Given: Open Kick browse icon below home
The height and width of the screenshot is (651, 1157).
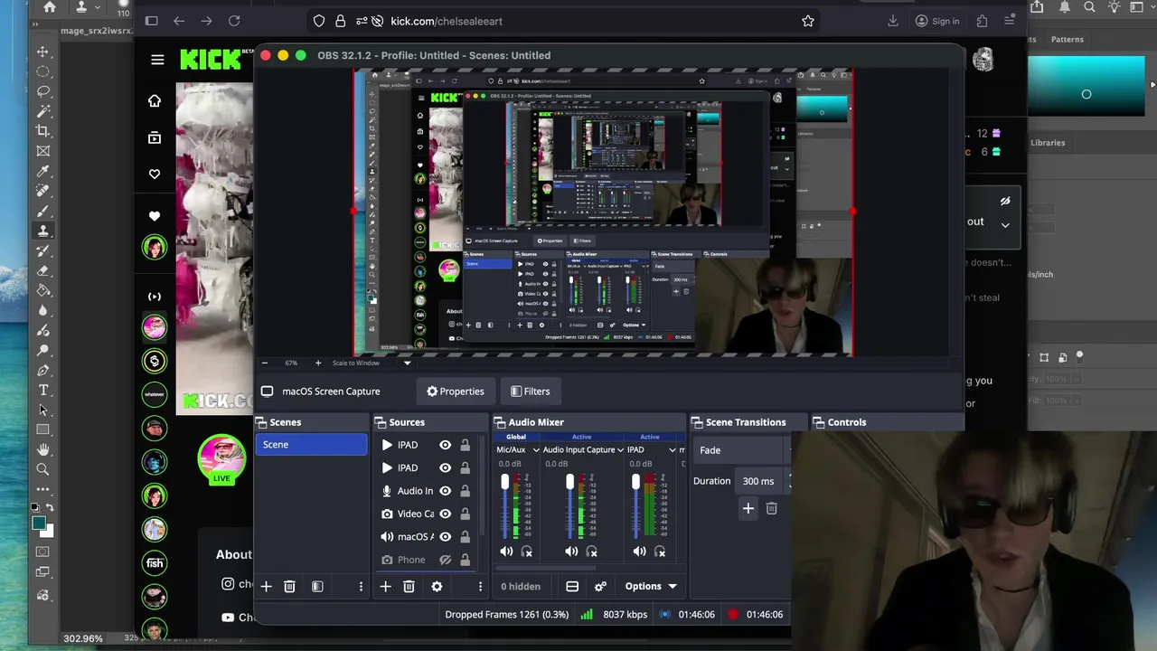Looking at the screenshot, I should click(x=155, y=137).
